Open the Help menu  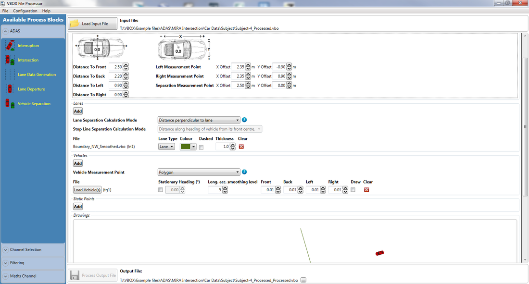tap(46, 11)
